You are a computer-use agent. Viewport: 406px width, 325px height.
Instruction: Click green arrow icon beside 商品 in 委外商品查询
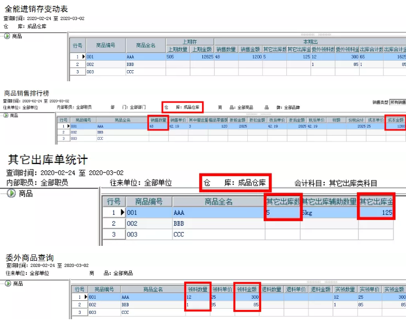point(8,283)
